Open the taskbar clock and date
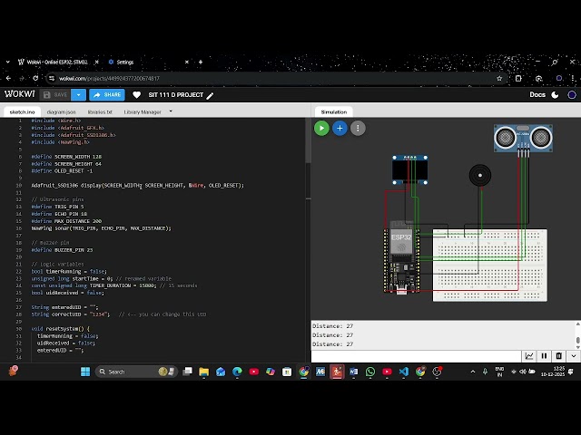Viewport: 581px width, 435px height. 553,372
